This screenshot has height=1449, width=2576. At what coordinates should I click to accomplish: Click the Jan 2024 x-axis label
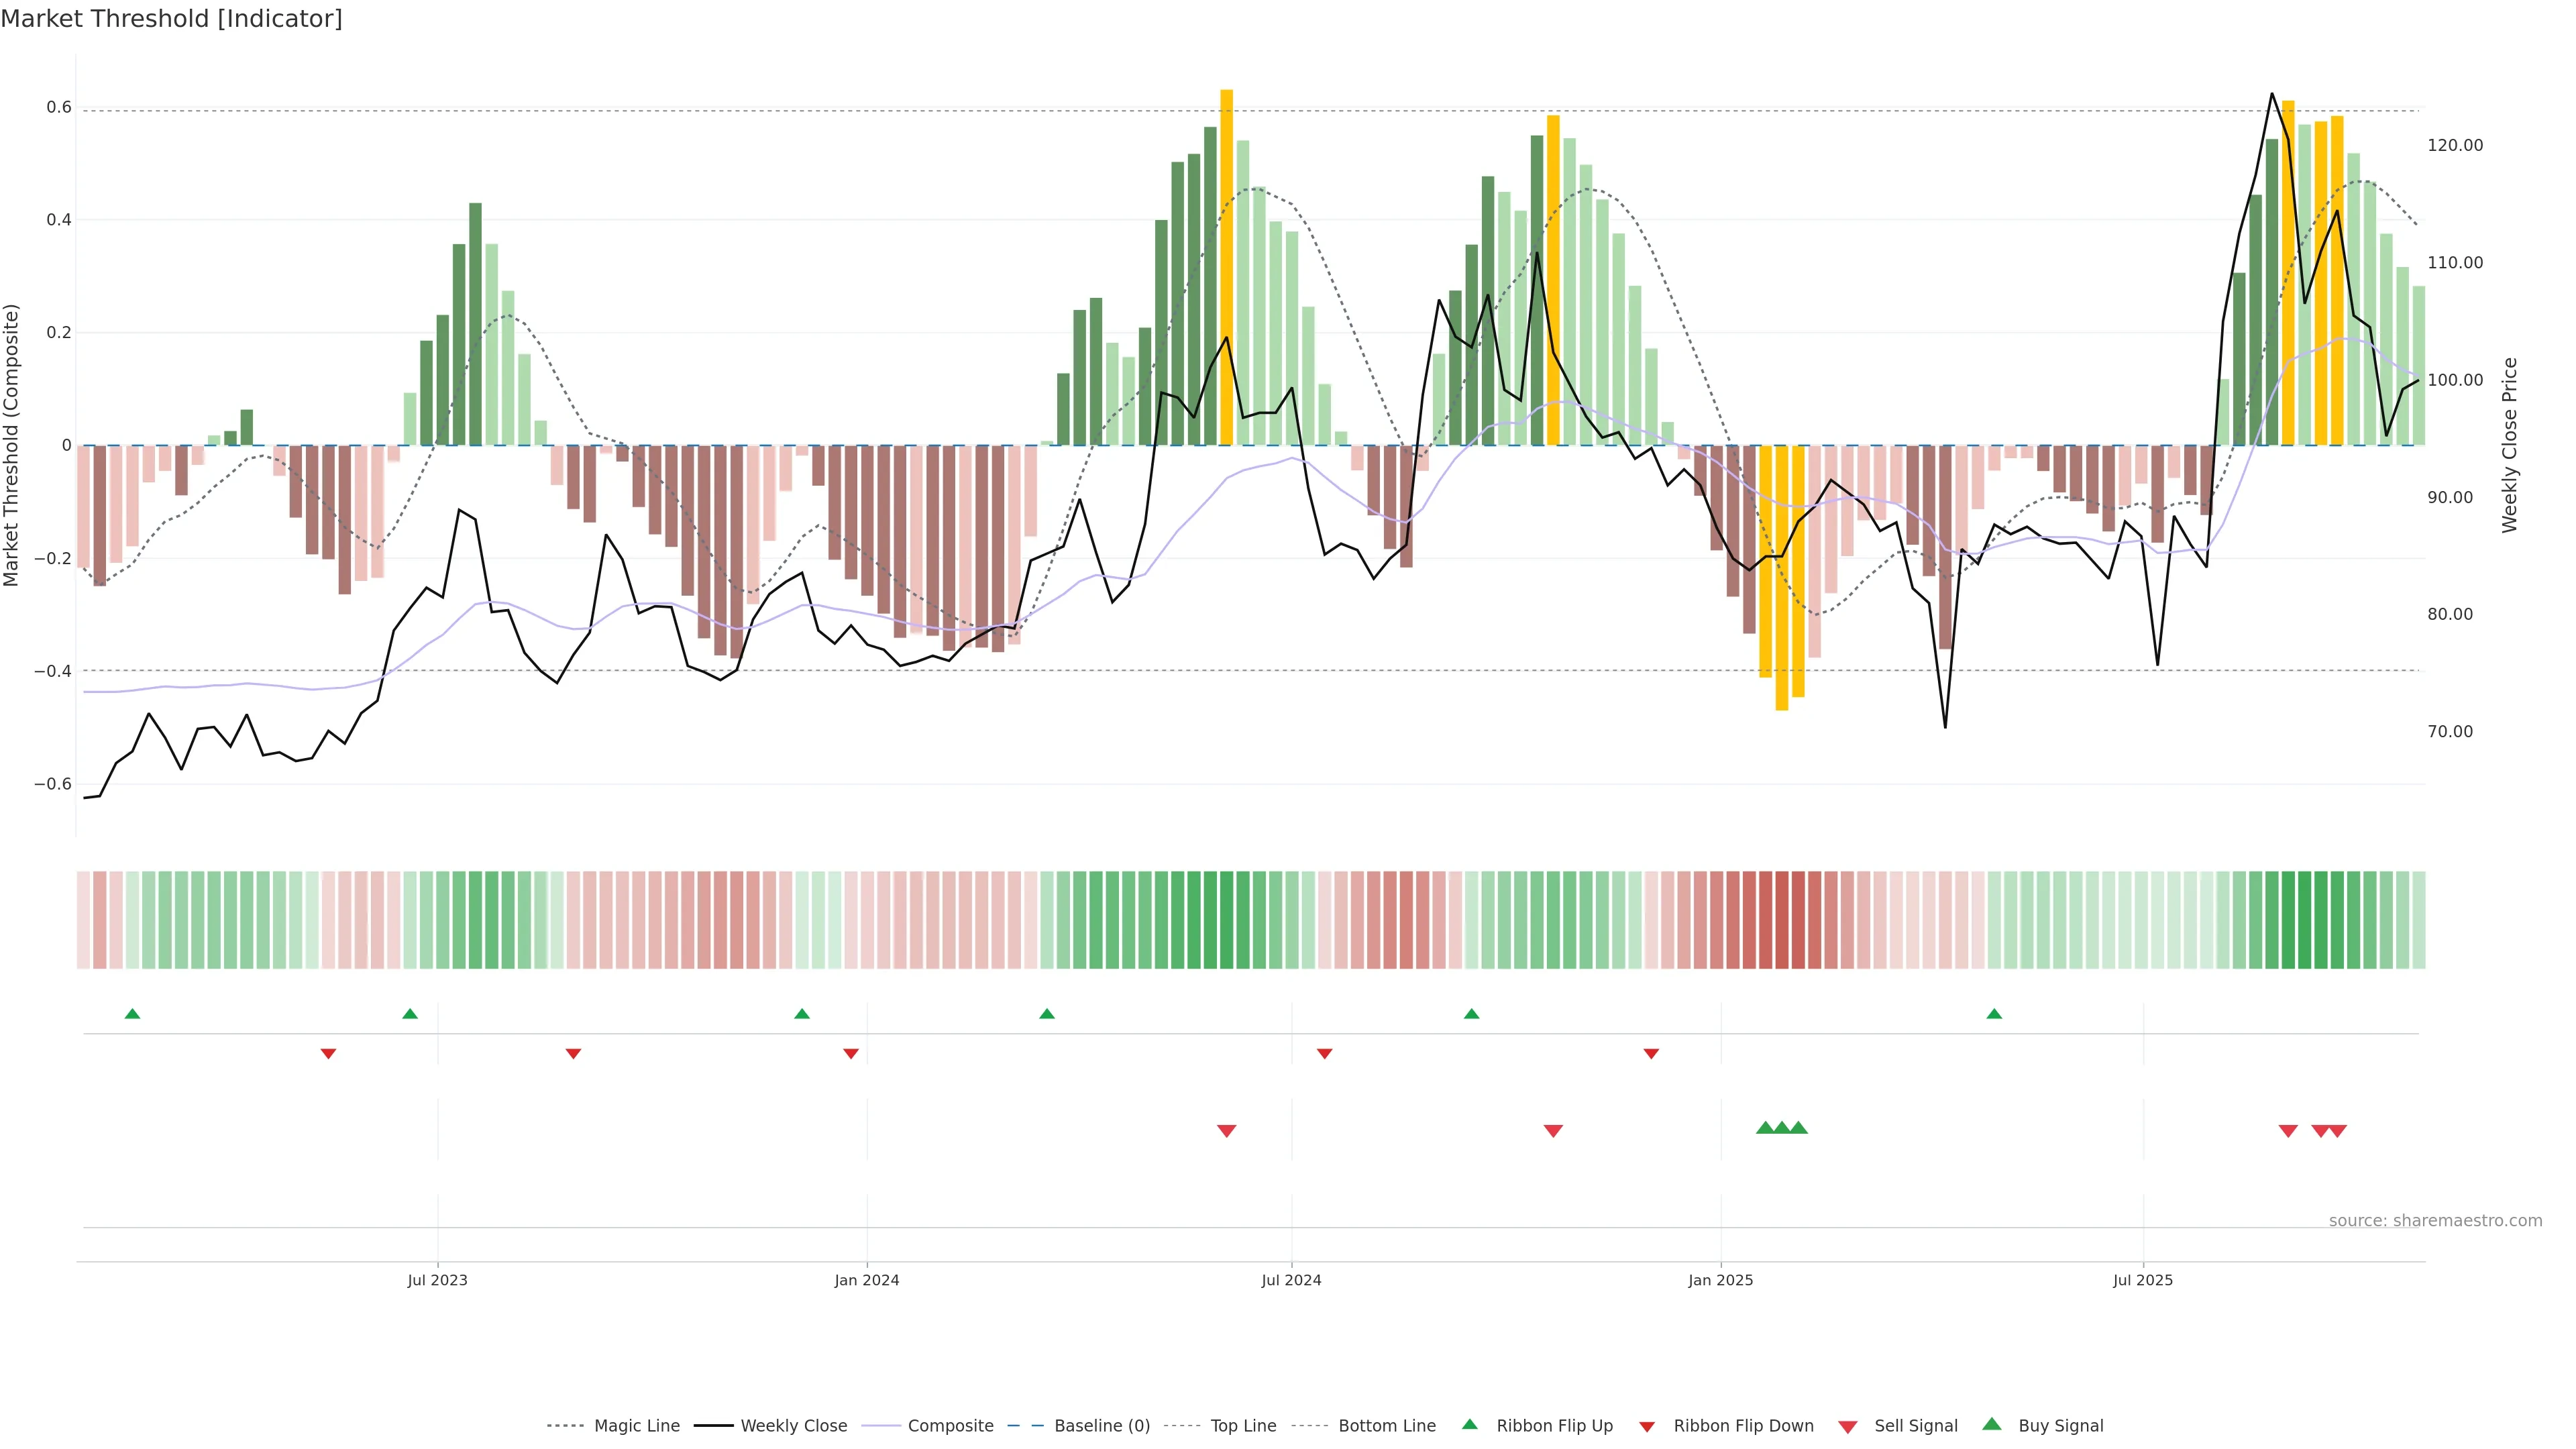867,1280
